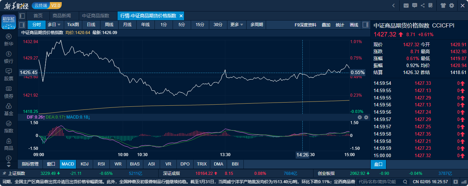468x186 pixels.
Task: Open 股票 stocks in left sidebar
Action: click(9, 74)
